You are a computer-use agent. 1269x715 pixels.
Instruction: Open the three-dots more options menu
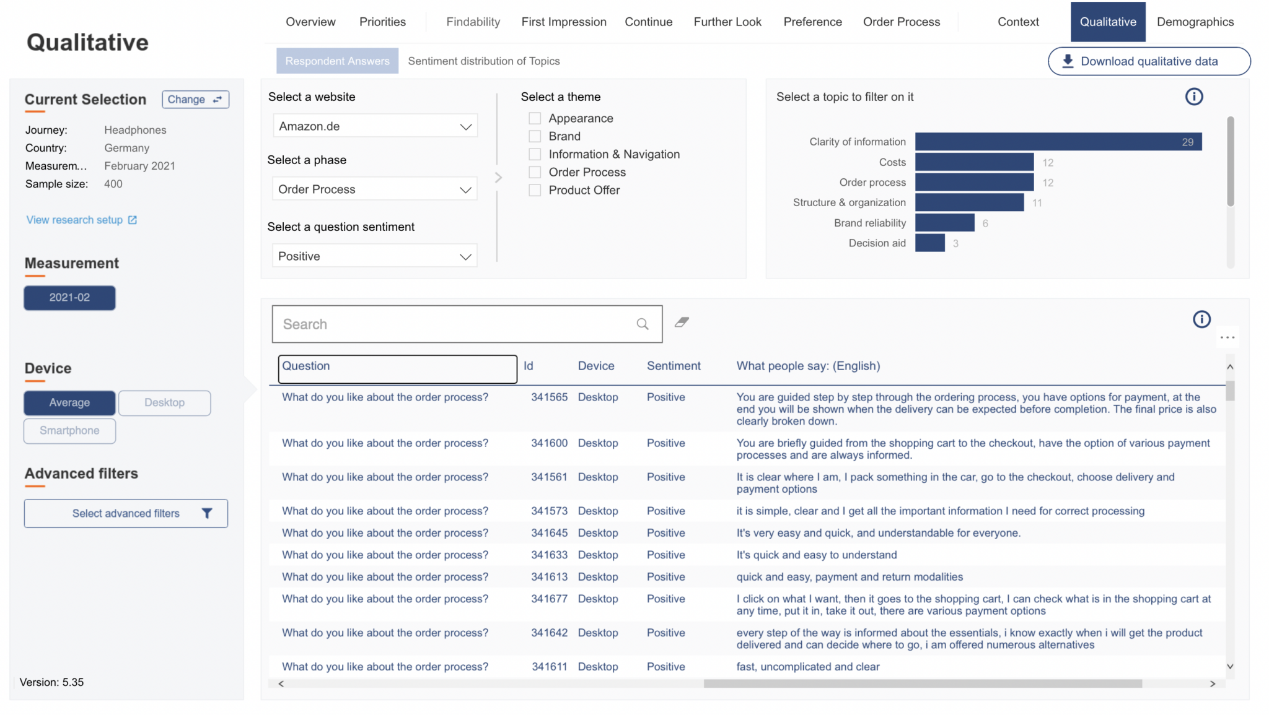[x=1227, y=337]
